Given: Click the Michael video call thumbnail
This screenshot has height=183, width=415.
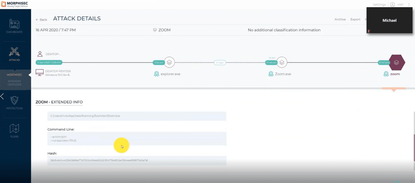Looking at the screenshot, I should click(x=389, y=20).
